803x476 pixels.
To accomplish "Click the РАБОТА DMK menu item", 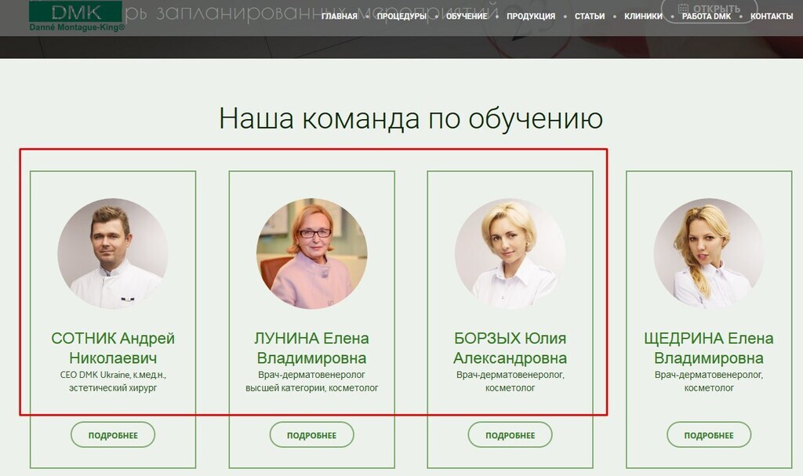I will coord(707,16).
